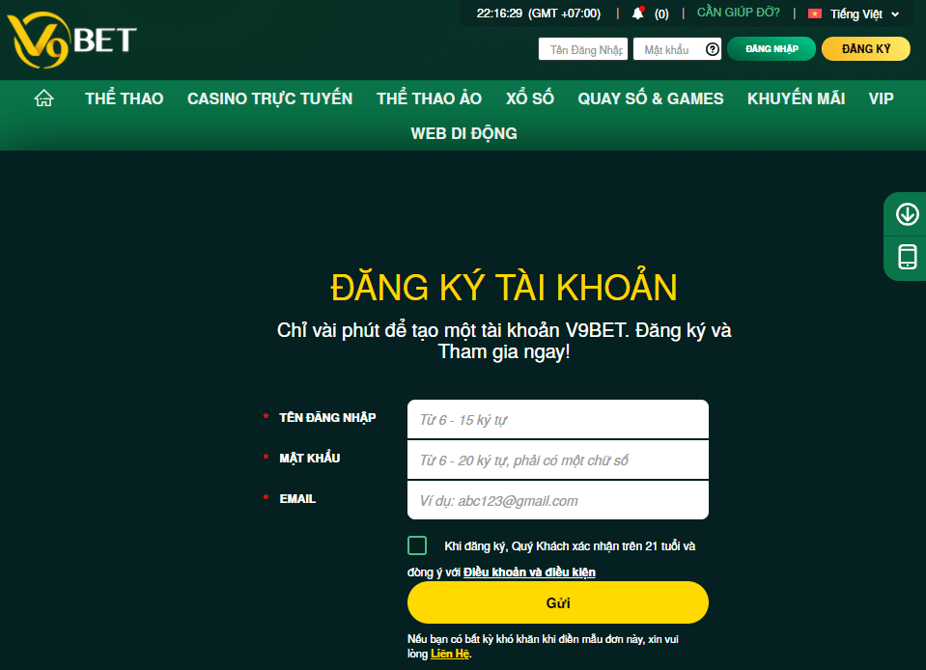
Task: Open the QUAY SỐ & GAMES menu
Action: point(650,98)
